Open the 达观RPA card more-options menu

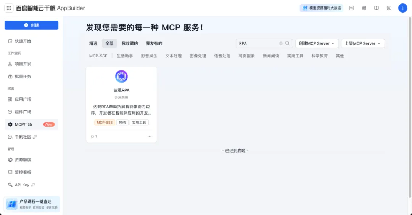150,136
